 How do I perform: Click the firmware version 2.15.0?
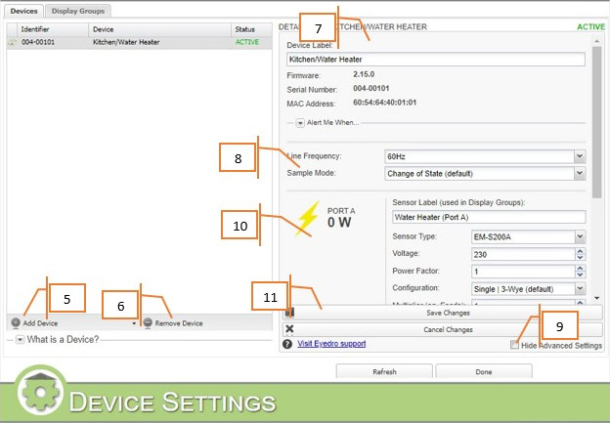click(x=364, y=74)
